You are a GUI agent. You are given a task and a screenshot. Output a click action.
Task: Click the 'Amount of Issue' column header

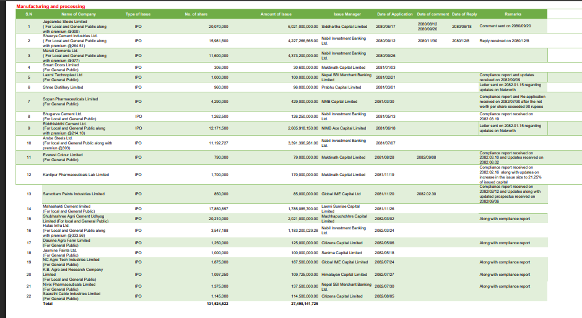276,13
